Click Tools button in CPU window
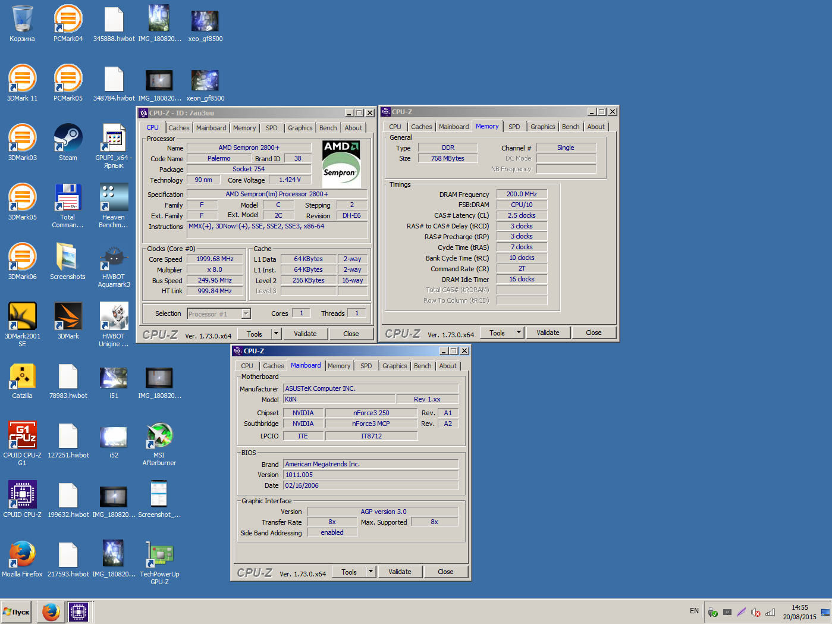This screenshot has height=624, width=832. pos(255,334)
